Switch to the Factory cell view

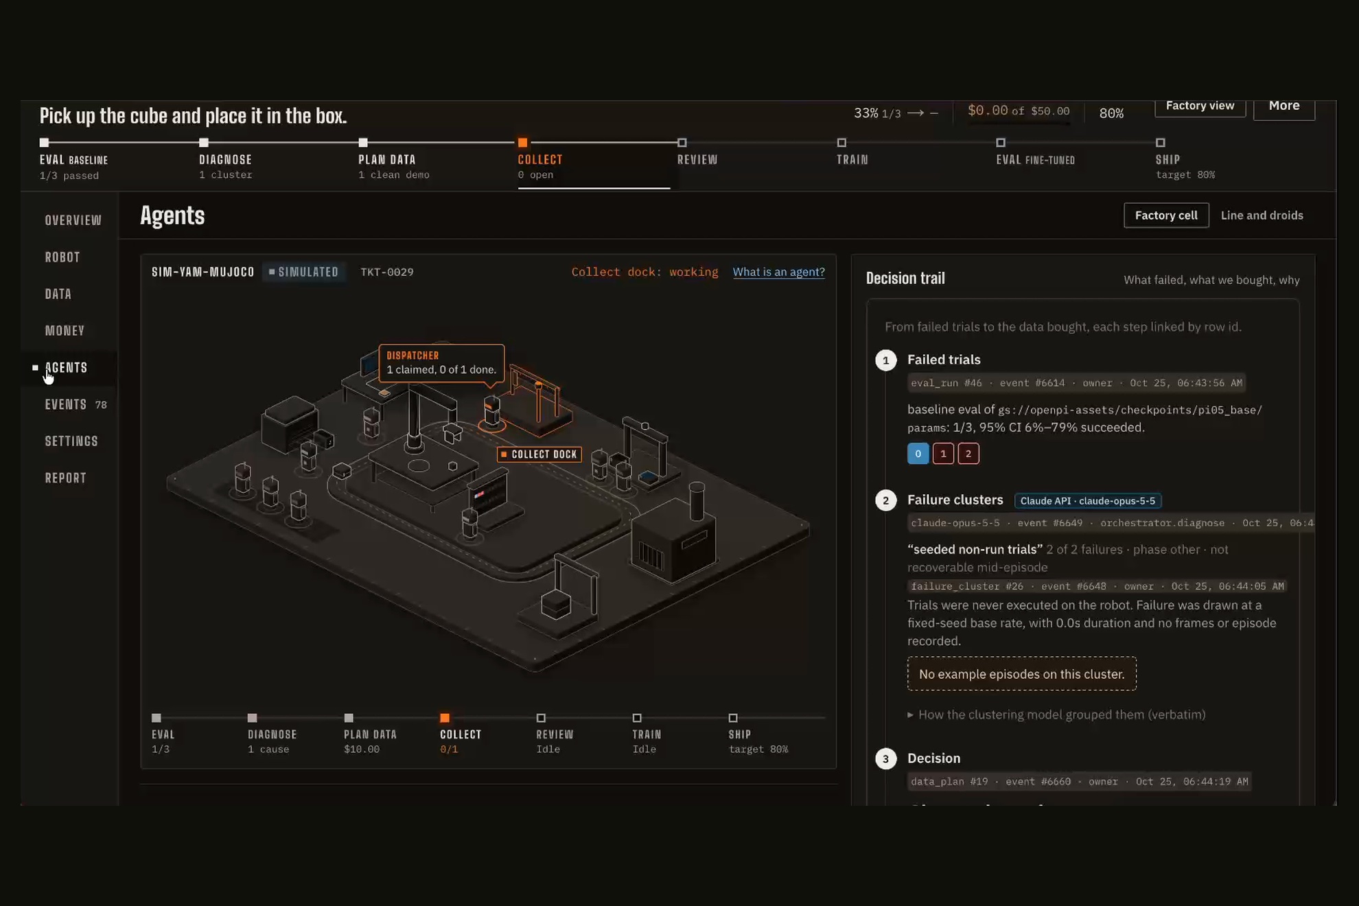[x=1165, y=216]
